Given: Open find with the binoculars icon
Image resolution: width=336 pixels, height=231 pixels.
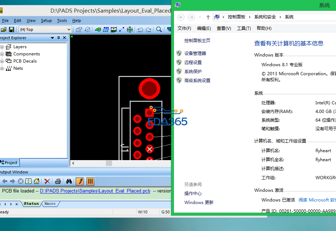Looking at the screenshot, I should [69, 181].
